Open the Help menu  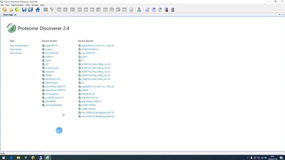point(42,5)
